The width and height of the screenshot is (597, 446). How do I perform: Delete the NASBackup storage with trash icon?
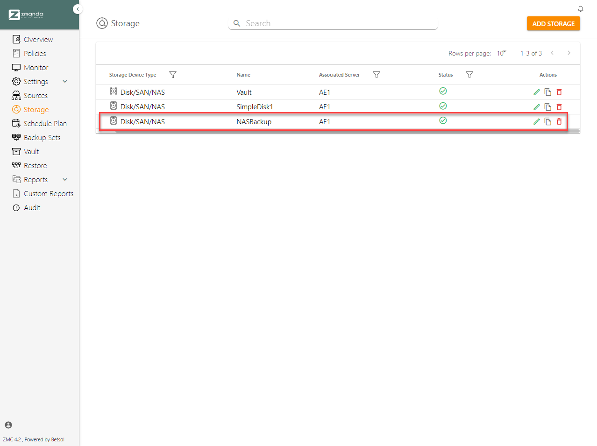click(x=559, y=121)
